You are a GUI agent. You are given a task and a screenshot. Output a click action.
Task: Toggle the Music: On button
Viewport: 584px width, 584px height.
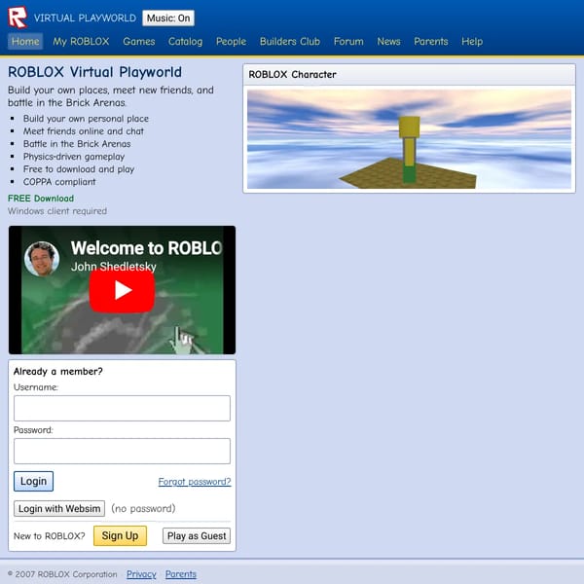168,18
